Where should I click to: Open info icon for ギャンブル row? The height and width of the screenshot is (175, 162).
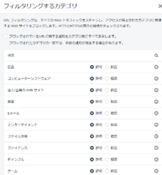pyautogui.click(x=156, y=159)
